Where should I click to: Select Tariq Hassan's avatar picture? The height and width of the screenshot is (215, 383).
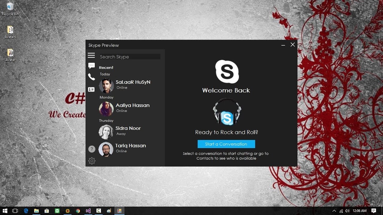point(106,149)
